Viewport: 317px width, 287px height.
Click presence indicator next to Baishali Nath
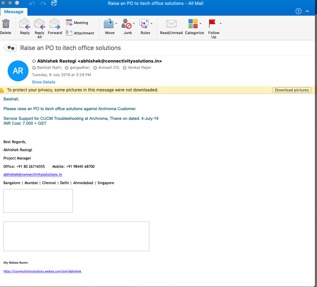click(x=34, y=68)
